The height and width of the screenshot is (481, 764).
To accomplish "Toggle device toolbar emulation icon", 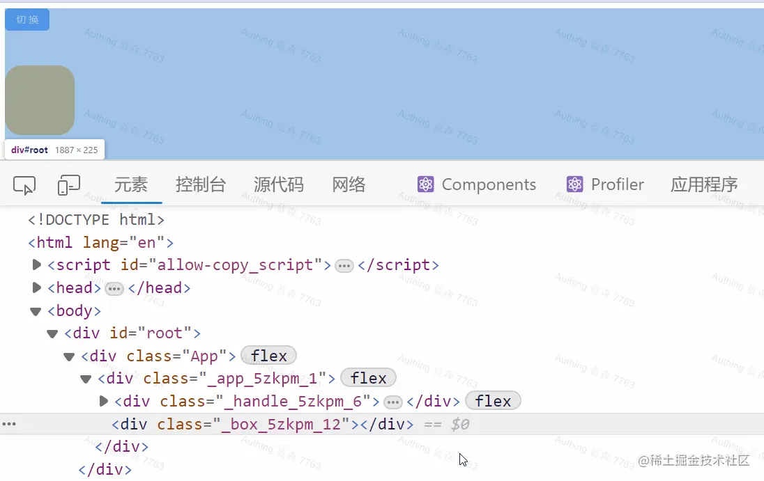I will tap(69, 185).
